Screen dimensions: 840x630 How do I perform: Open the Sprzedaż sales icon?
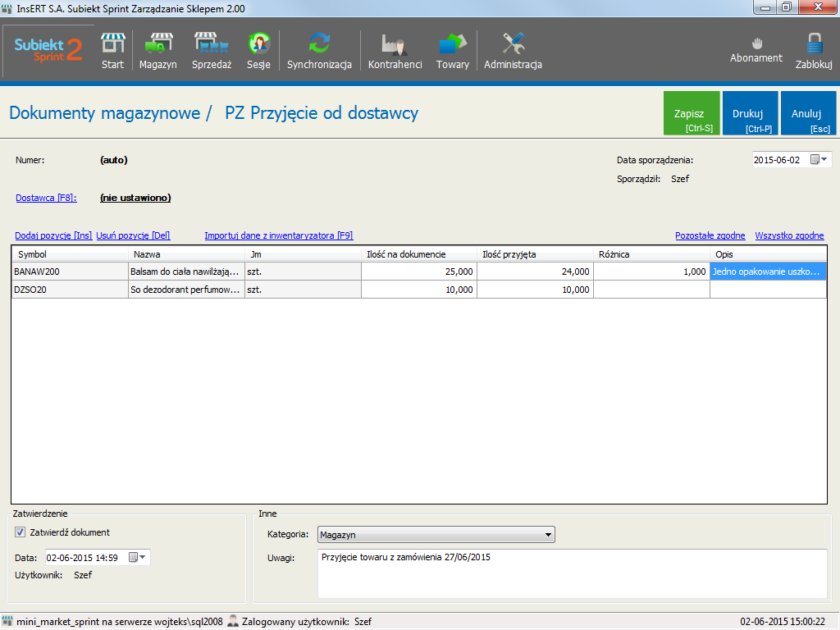[212, 51]
